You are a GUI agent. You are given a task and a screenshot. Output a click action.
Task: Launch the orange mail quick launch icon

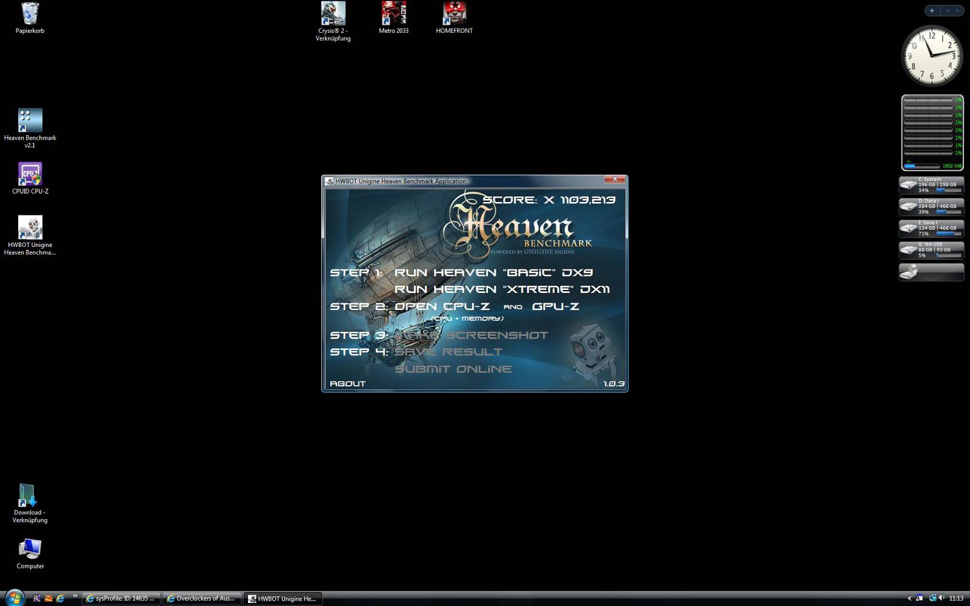tap(48, 598)
